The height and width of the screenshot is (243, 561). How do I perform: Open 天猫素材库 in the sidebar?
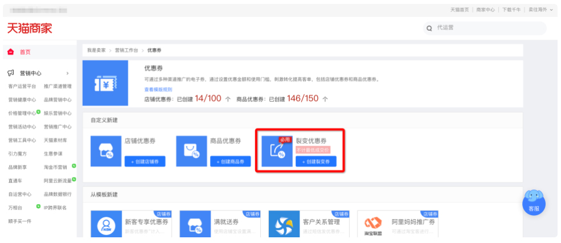tap(55, 141)
